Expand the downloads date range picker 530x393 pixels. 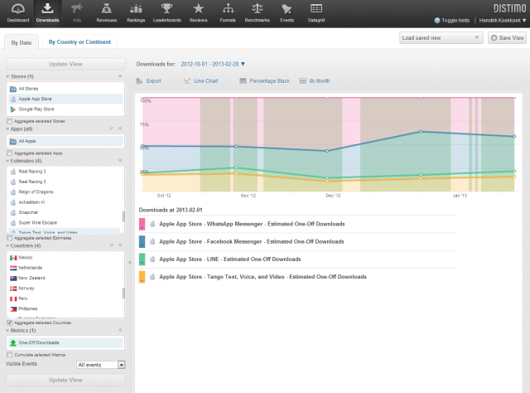point(213,63)
